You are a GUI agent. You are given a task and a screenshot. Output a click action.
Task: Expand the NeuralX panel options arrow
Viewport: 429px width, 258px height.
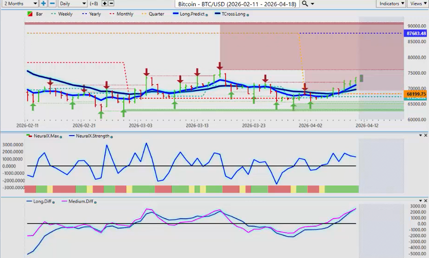[x=420, y=135]
